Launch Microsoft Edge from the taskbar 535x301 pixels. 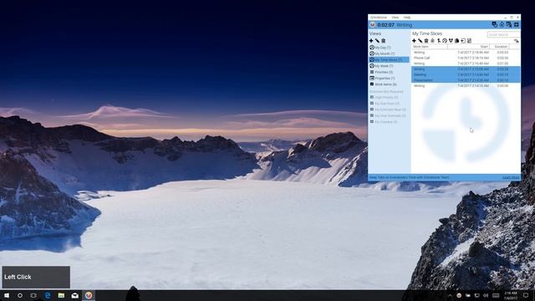(48, 295)
